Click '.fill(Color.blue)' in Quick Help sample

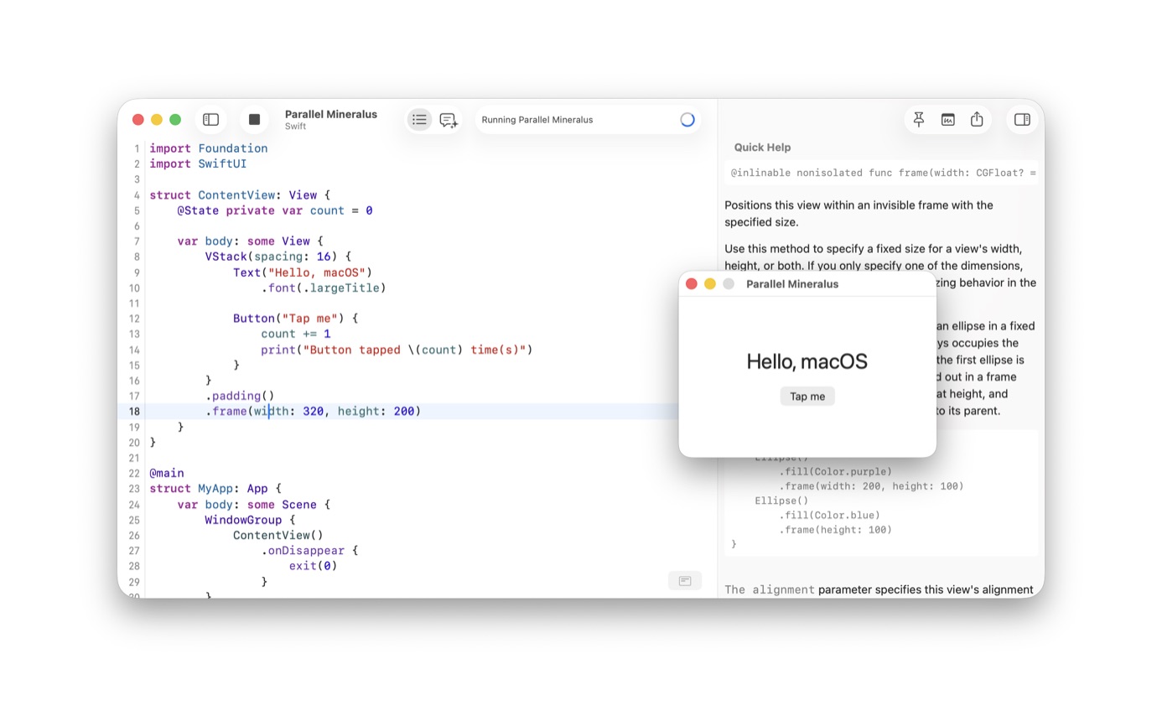830,516
